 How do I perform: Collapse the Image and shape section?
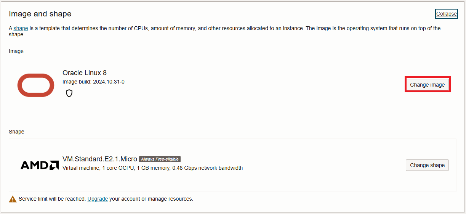(446, 14)
